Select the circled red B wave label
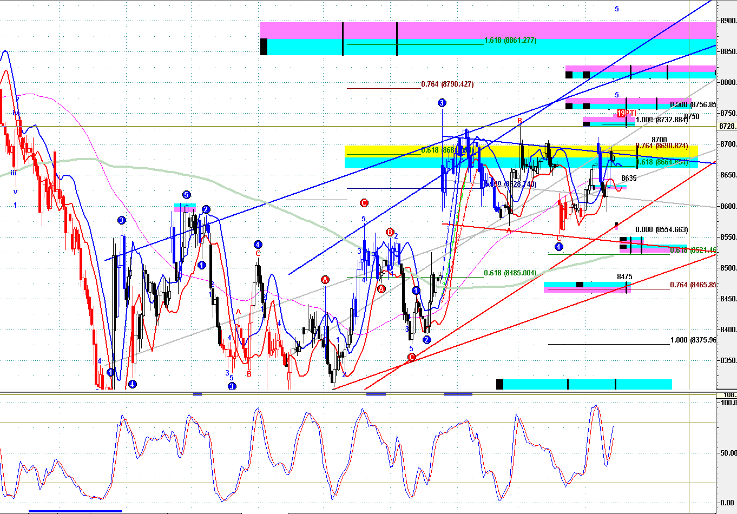 tap(390, 232)
